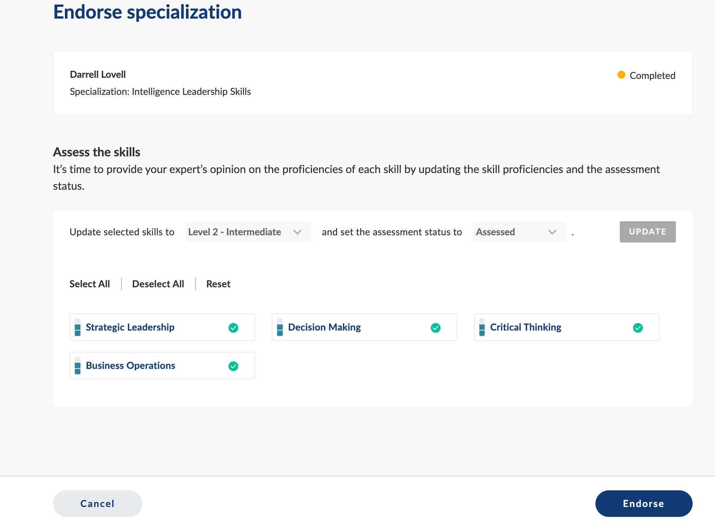
Task: Click the Decision Making proficiency level icon
Action: click(x=280, y=327)
